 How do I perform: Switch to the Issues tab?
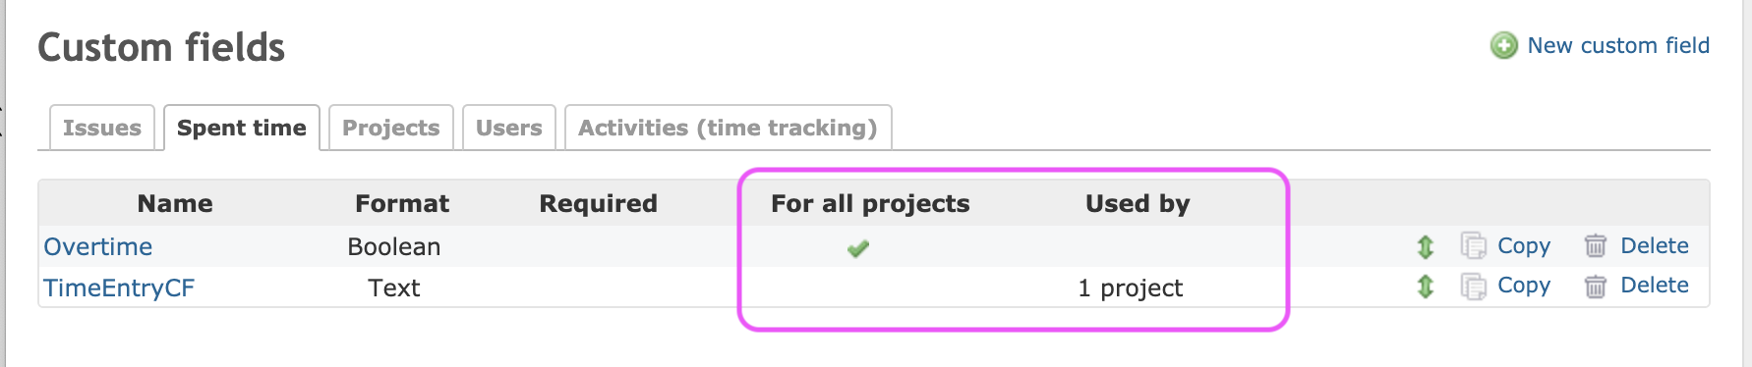pos(102,128)
